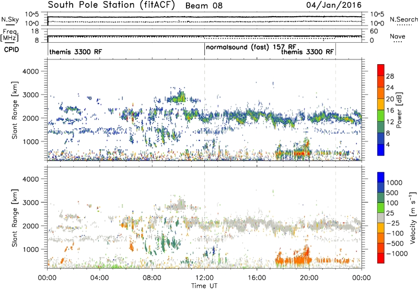The width and height of the screenshot is (418, 289).
Task: Click the 4000 tick in the velocity panel
Action: click(x=30, y=179)
